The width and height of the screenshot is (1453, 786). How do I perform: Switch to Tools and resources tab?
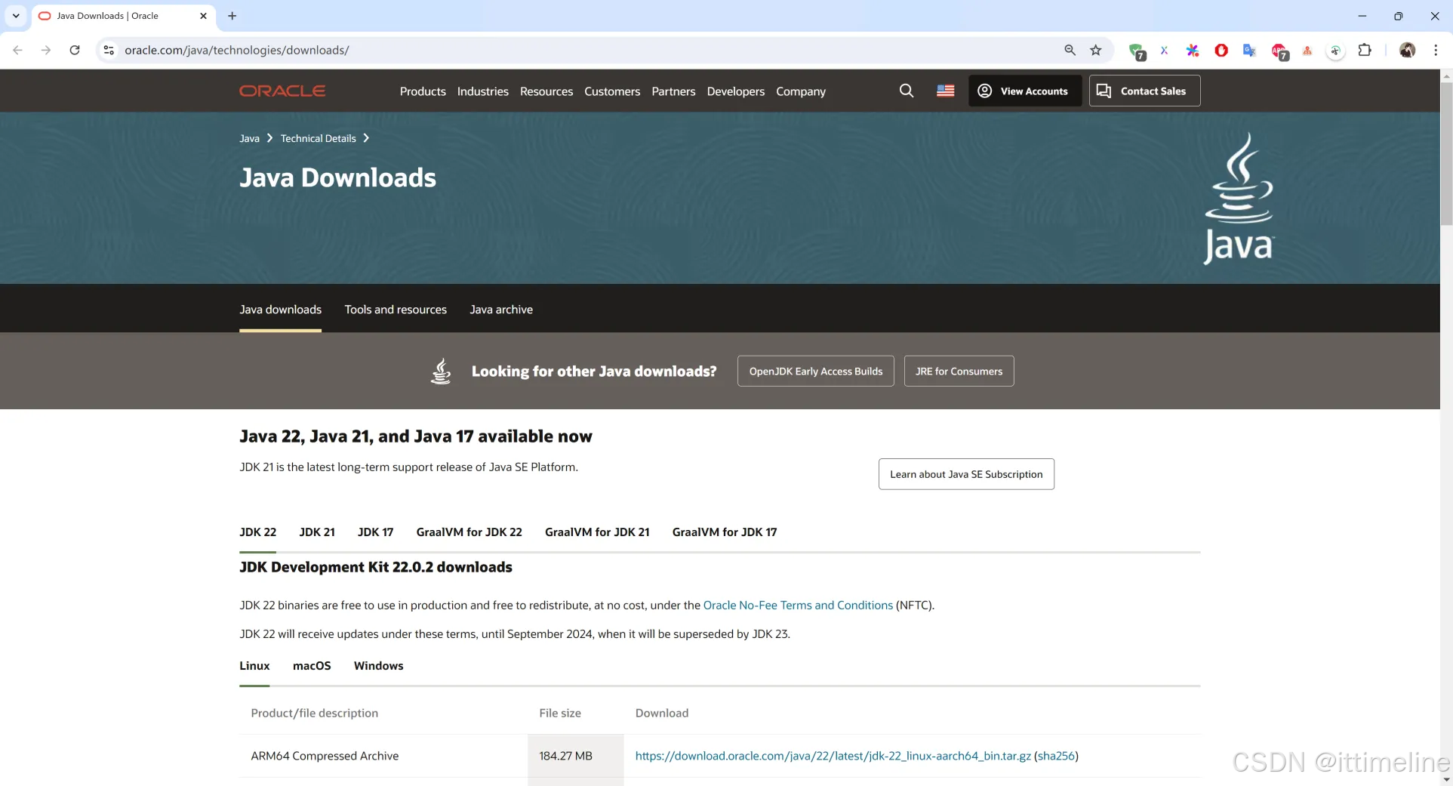[396, 310]
